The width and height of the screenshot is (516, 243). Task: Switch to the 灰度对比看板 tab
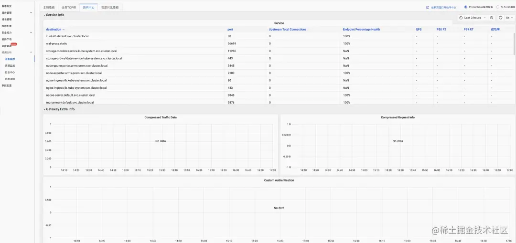tap(110, 7)
